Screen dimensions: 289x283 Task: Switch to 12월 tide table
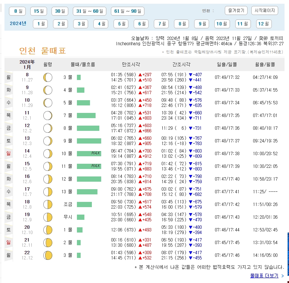(x=264, y=24)
